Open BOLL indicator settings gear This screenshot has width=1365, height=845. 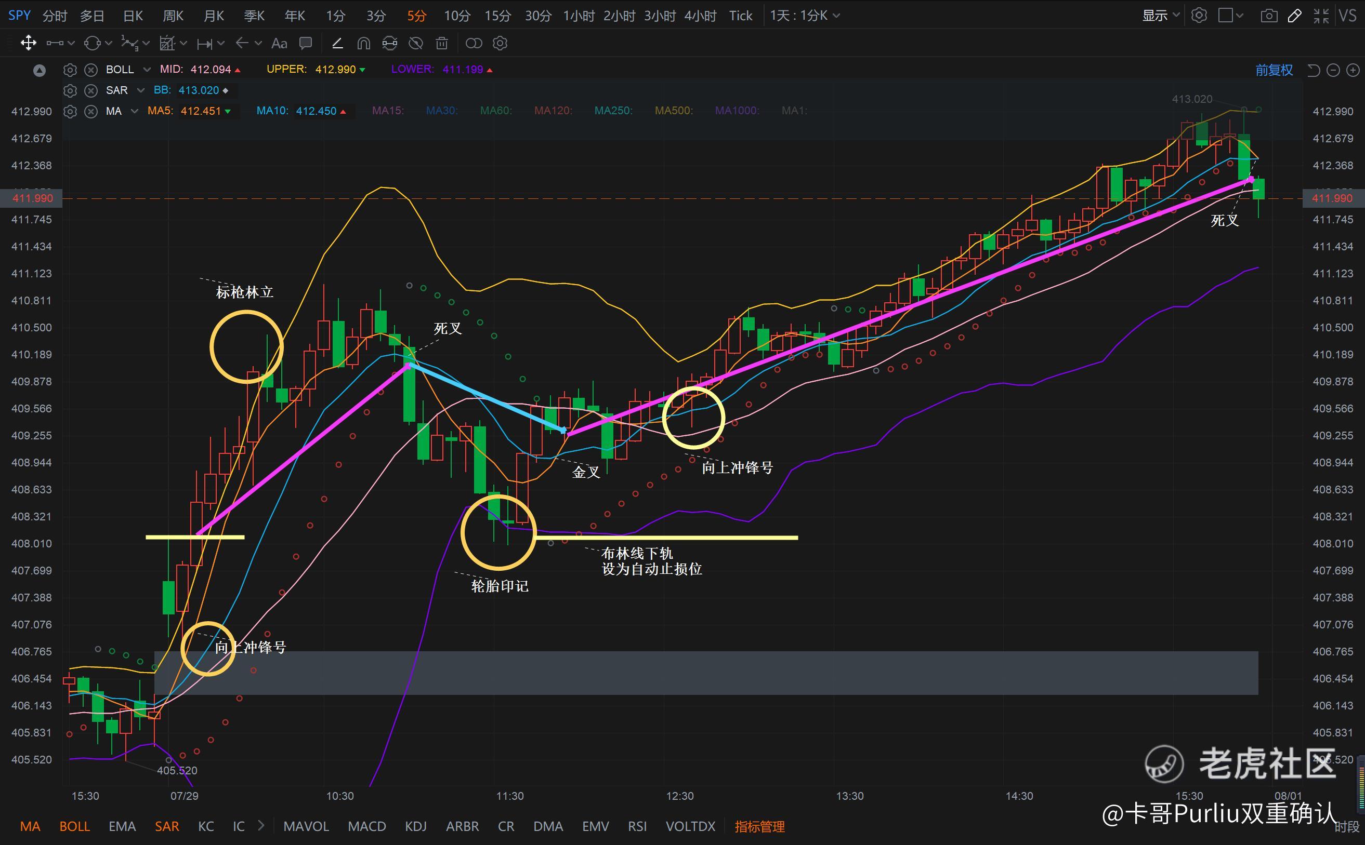tap(70, 70)
